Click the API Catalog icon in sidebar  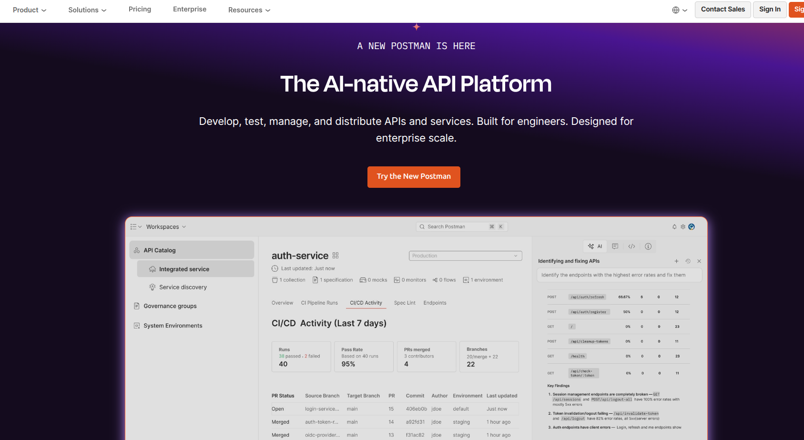pos(137,250)
